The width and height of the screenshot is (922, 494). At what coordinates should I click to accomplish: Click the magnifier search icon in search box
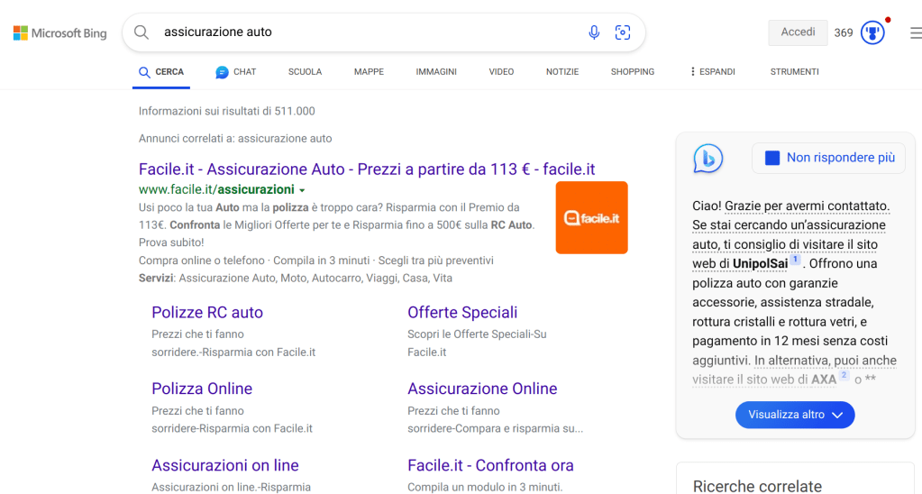pos(141,32)
